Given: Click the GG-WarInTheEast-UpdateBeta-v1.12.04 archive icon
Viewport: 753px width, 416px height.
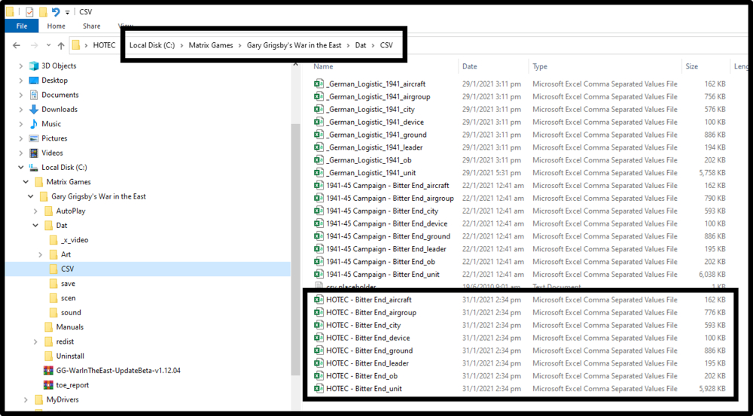Looking at the screenshot, I should 48,370.
